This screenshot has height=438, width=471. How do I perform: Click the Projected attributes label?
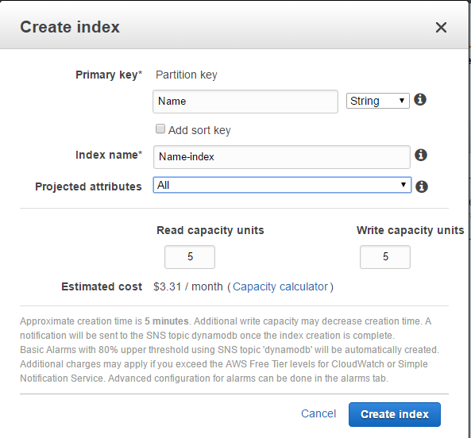point(88,186)
